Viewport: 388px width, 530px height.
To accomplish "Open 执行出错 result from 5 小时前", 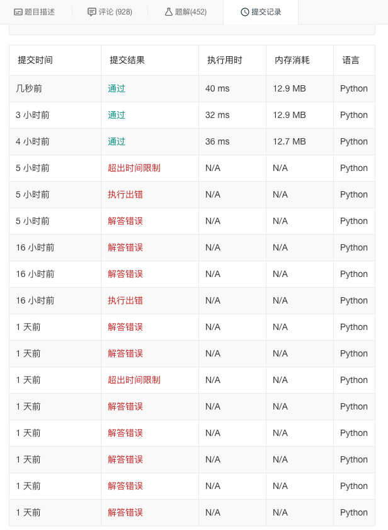I will tap(125, 195).
